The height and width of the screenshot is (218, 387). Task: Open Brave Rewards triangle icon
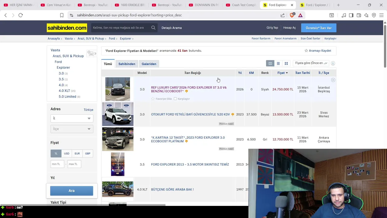300,15
